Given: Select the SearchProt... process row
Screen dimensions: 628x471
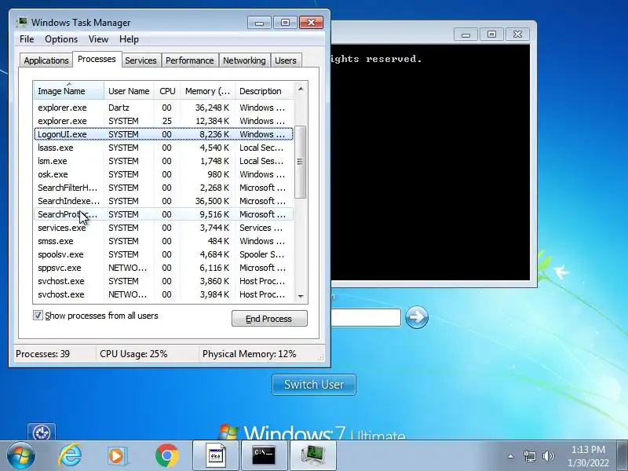Looking at the screenshot, I should click(163, 214).
